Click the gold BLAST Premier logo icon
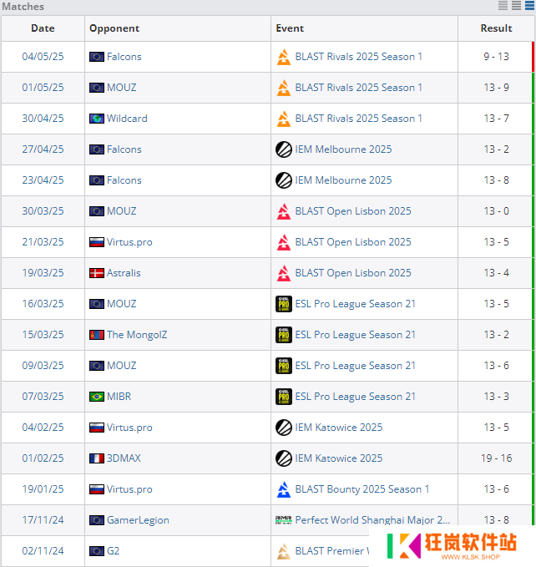The image size is (536, 567). pos(284,551)
